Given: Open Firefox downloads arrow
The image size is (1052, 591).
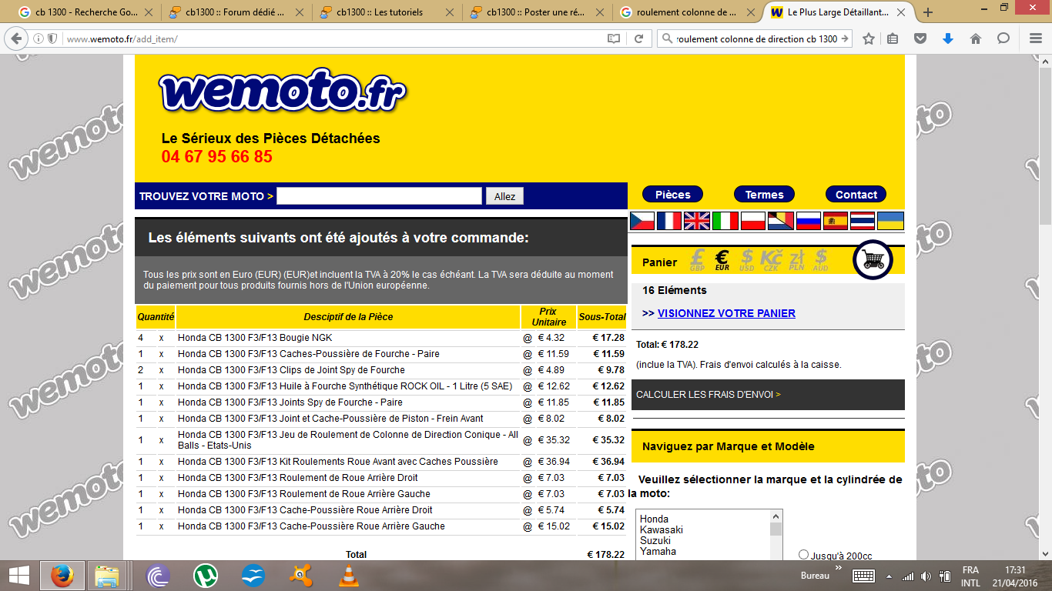Looking at the screenshot, I should 948,38.
